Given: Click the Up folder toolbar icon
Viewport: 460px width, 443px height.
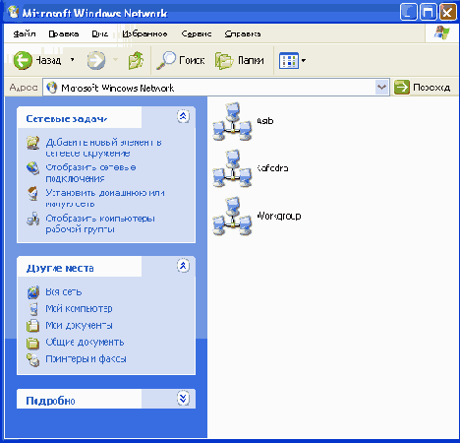Looking at the screenshot, I should (136, 60).
